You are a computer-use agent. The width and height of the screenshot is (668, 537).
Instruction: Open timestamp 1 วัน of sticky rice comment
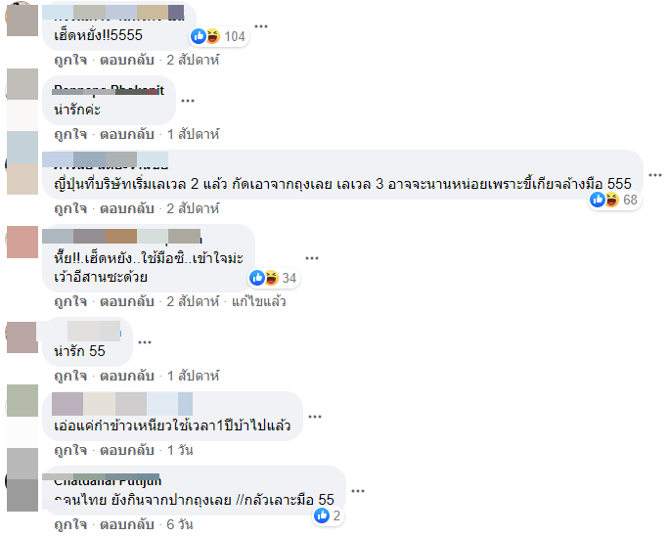pyautogui.click(x=180, y=450)
